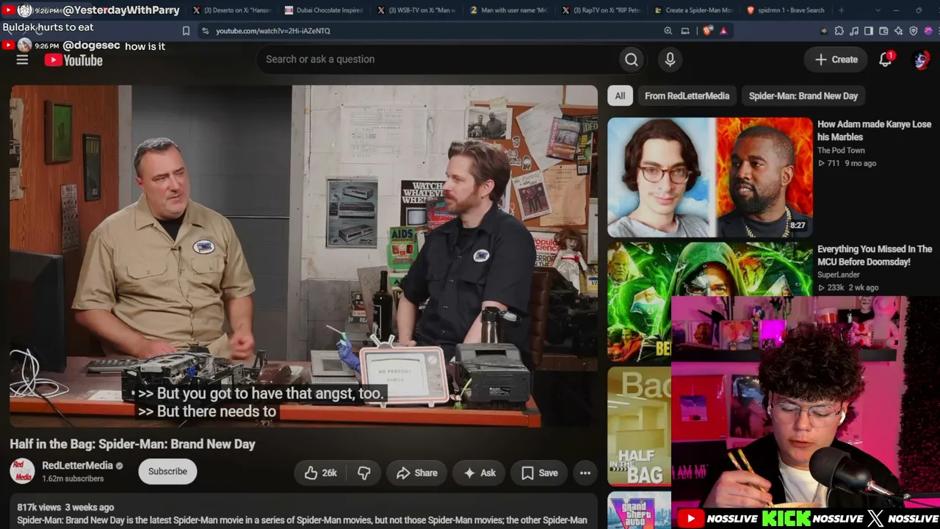Open Kanye video thumbnail from The Pod Town
Screen dimensions: 940x529
pos(710,177)
